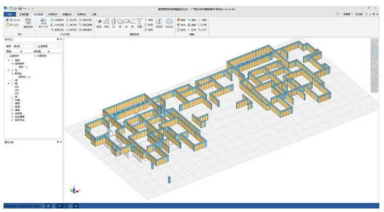Collapse the wall node in component tree
The image size is (384, 212).
(x=9, y=84)
